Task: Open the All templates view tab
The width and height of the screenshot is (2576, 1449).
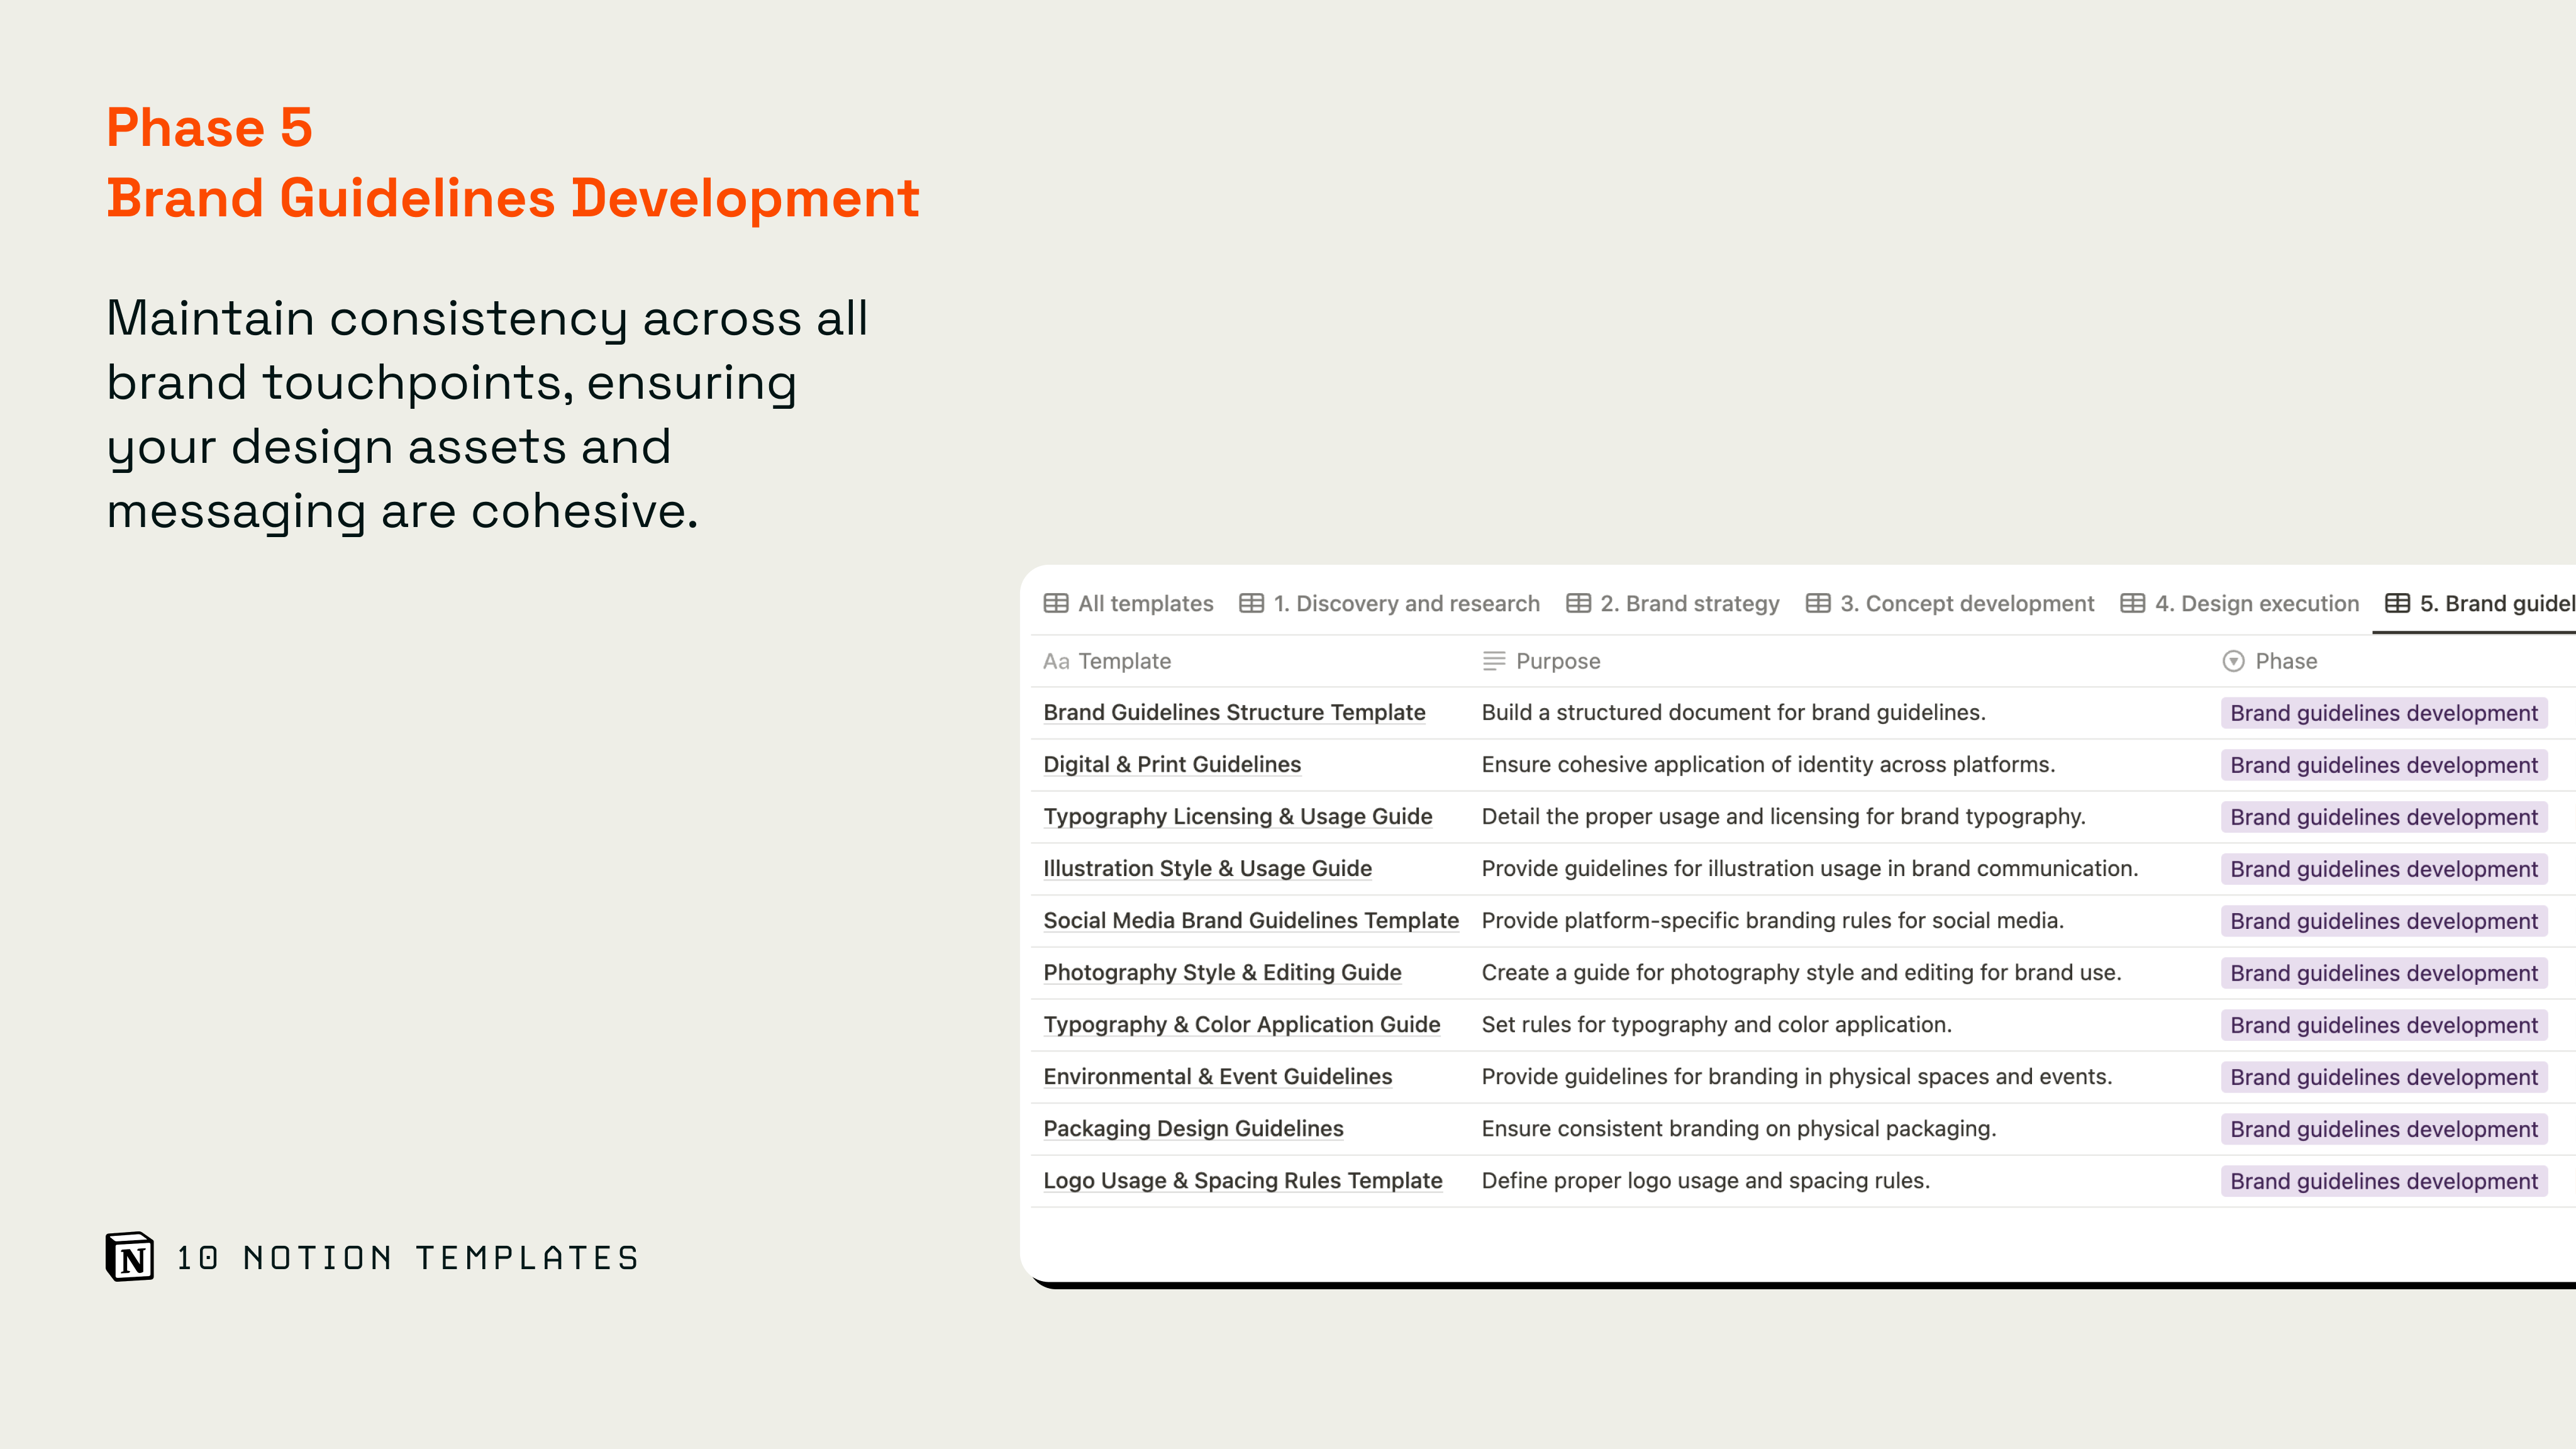Action: tap(1145, 603)
